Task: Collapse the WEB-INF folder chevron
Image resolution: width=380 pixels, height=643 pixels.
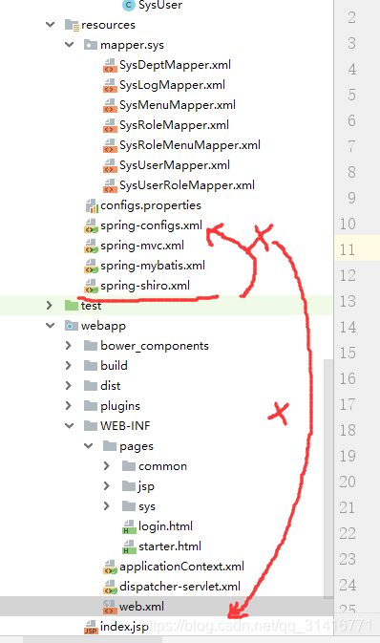Action: (70, 426)
